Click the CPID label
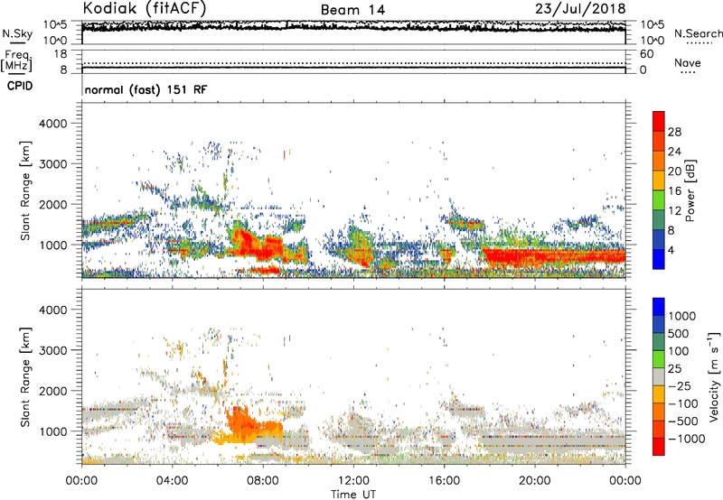Screen dimensions: 723x500 tap(20, 86)
